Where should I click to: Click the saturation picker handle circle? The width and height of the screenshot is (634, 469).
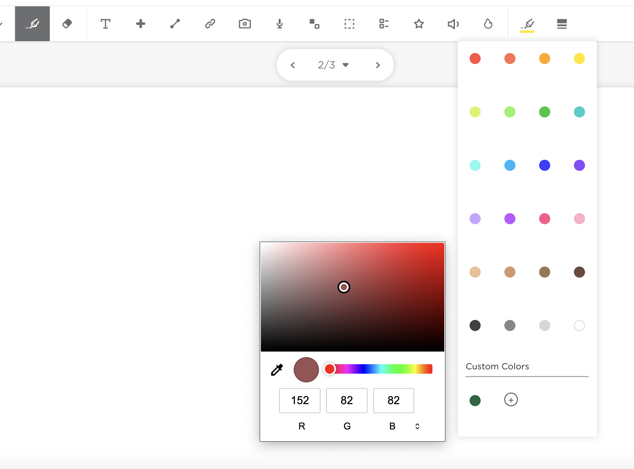(344, 287)
